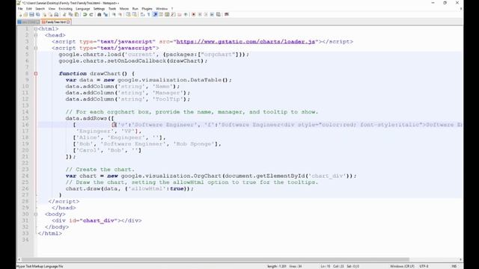Play back recorded macro icon
The height and width of the screenshot is (269, 479).
(206, 14)
